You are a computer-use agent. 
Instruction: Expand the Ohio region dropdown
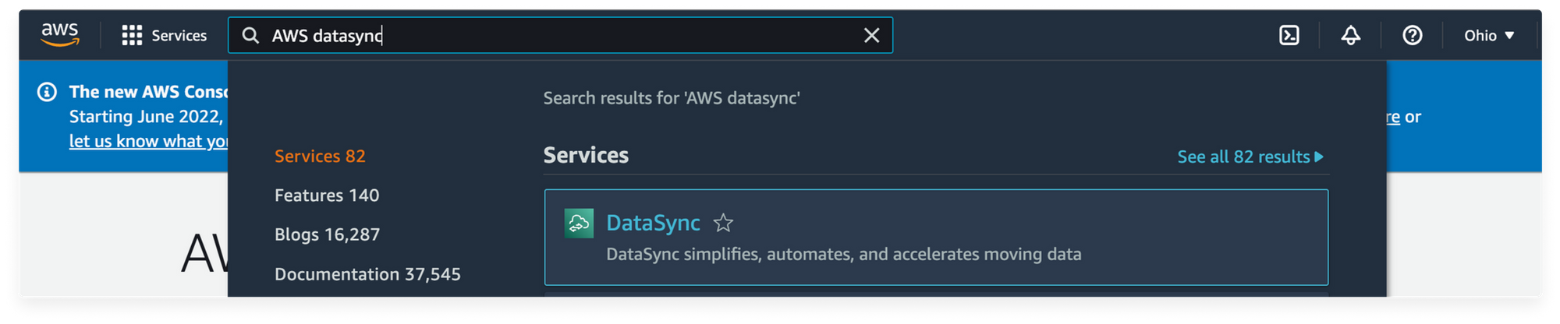pyautogui.click(x=1489, y=35)
